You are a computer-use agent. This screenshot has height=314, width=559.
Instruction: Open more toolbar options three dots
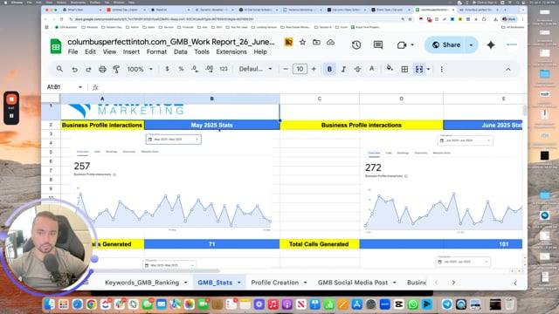442,70
